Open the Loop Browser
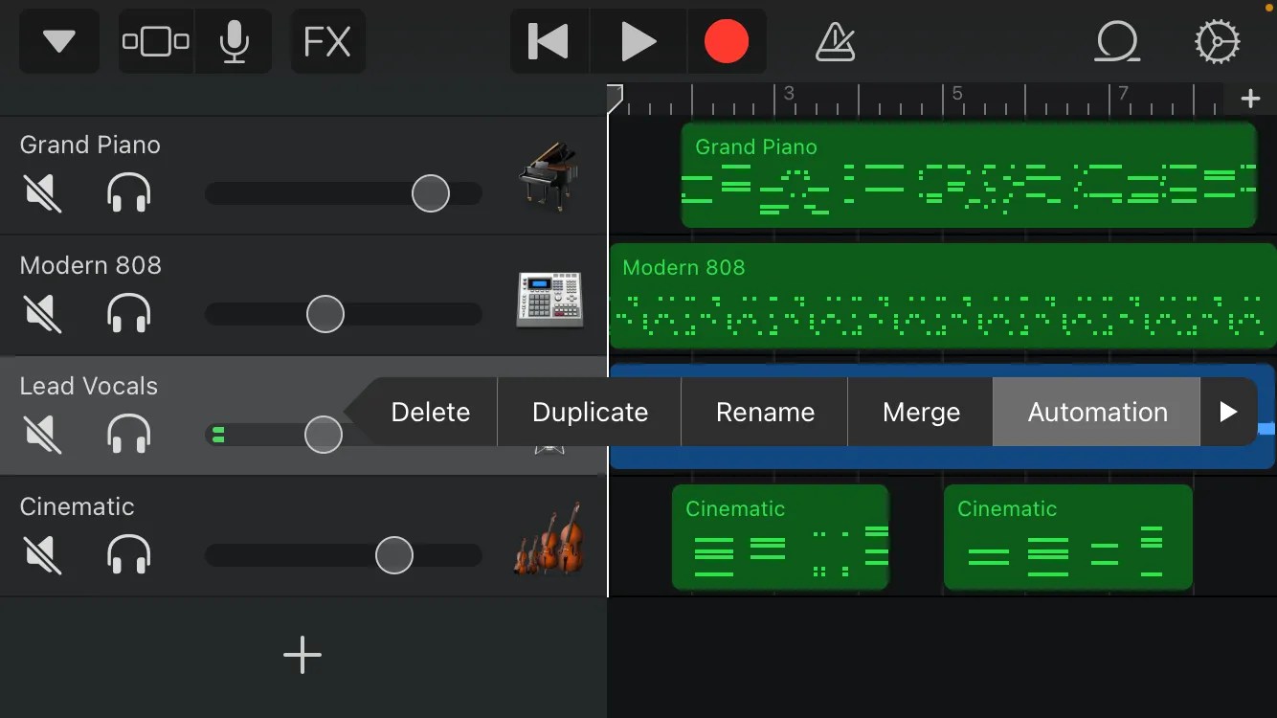Image resolution: width=1277 pixels, height=718 pixels. 1117,41
